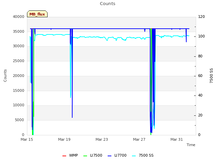This screenshot has width=216, height=162.
Task: Click the MB_flux site label tag
Action: click(37, 14)
